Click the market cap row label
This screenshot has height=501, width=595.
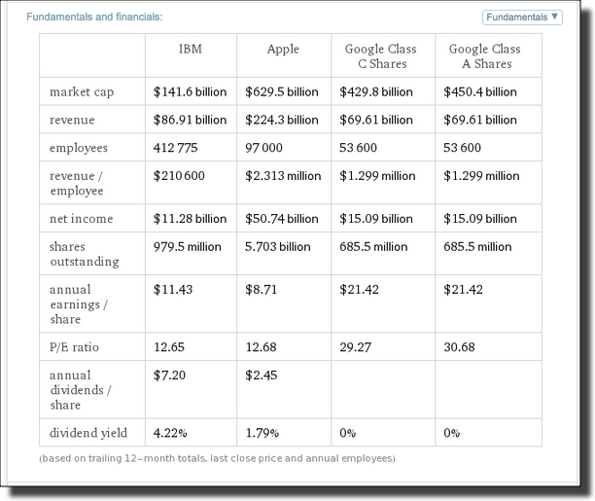click(x=82, y=91)
